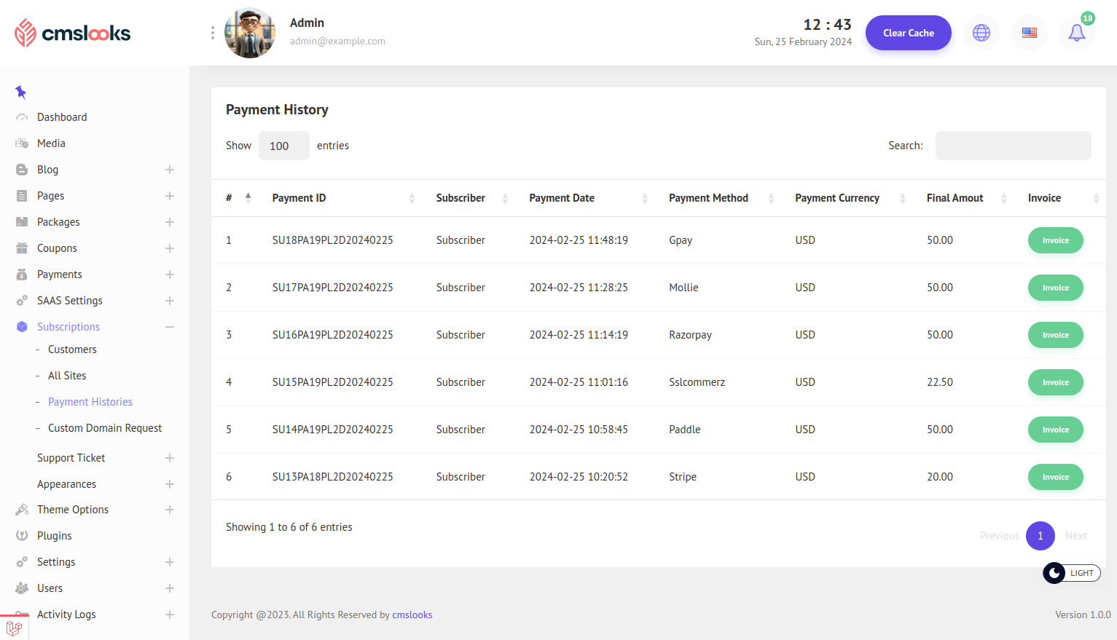Open Invoice for the Stripe payment
This screenshot has height=640, width=1117.
tap(1055, 477)
